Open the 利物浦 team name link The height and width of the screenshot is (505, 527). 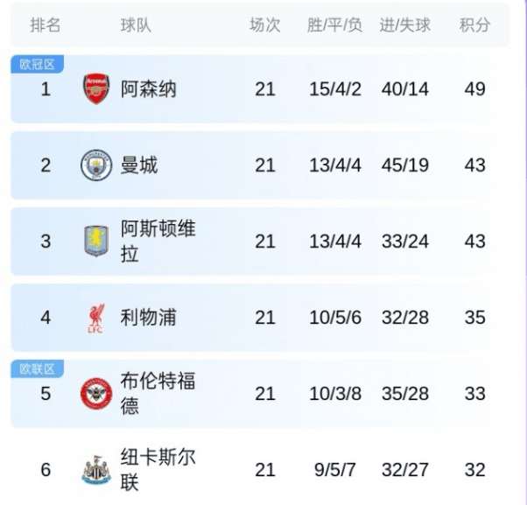(148, 318)
